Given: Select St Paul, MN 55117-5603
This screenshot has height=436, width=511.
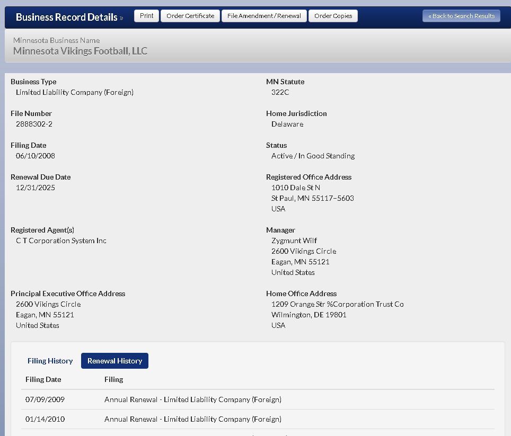Looking at the screenshot, I should coord(313,198).
